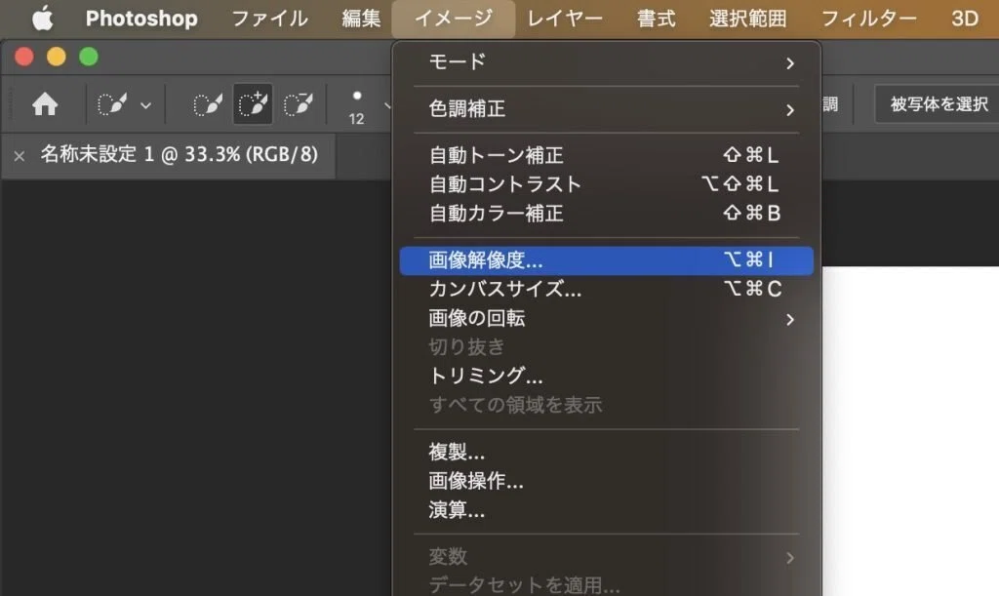Screen dimensions: 999x596
Task: Select the Add to Selection brush icon
Action: (253, 103)
